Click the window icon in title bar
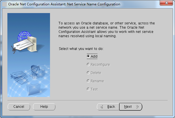The height and width of the screenshot is (118, 175). 5,4
